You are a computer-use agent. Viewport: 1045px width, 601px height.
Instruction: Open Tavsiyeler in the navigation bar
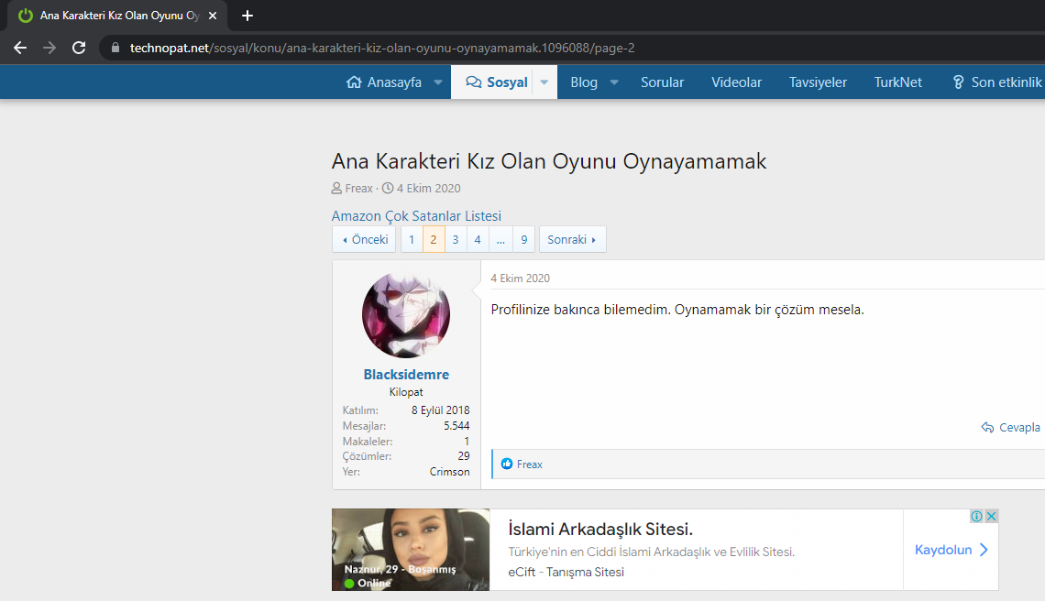click(x=818, y=82)
